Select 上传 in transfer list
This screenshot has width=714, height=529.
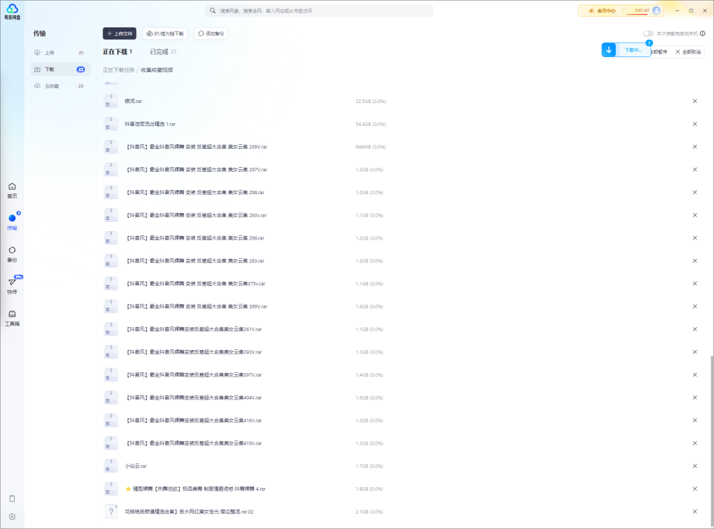(50, 53)
